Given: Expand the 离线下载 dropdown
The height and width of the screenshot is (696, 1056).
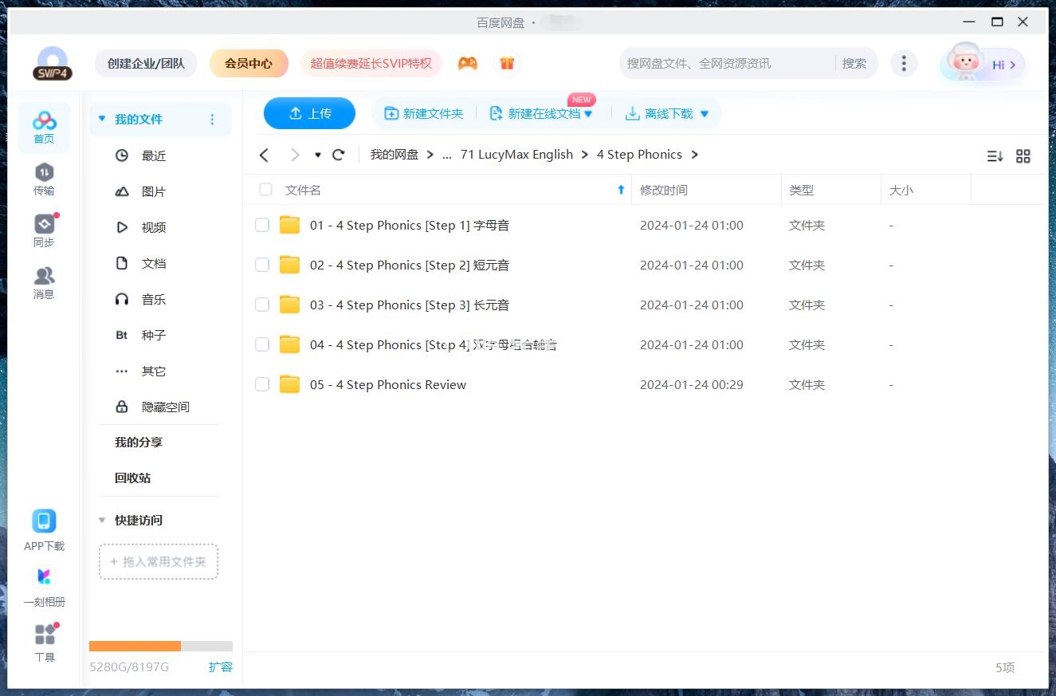Looking at the screenshot, I should pyautogui.click(x=704, y=113).
